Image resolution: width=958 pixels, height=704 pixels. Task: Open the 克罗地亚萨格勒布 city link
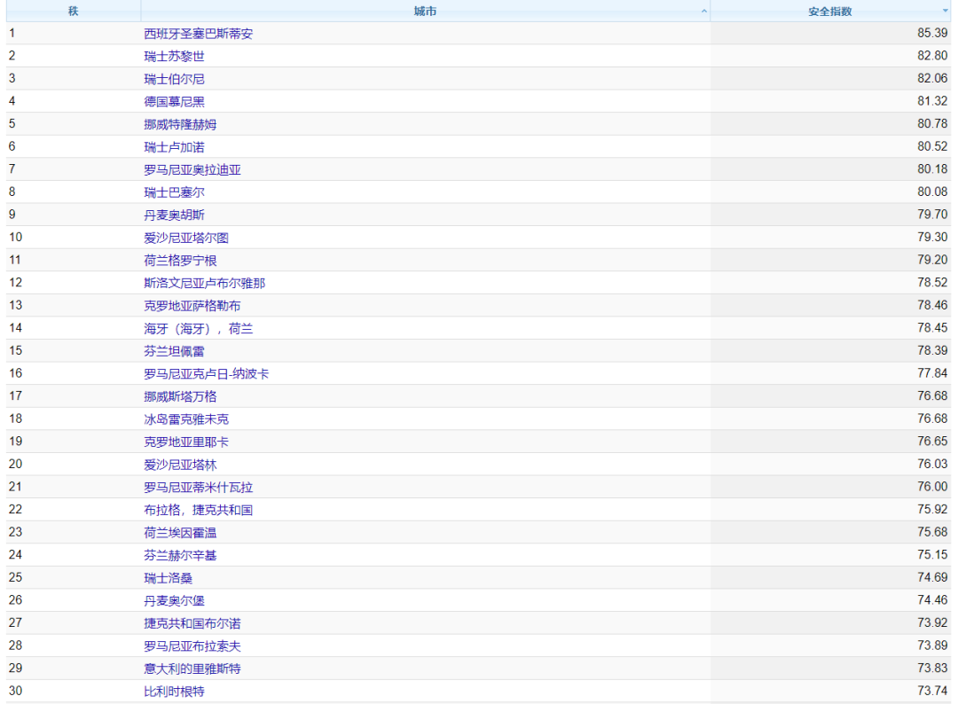(192, 305)
